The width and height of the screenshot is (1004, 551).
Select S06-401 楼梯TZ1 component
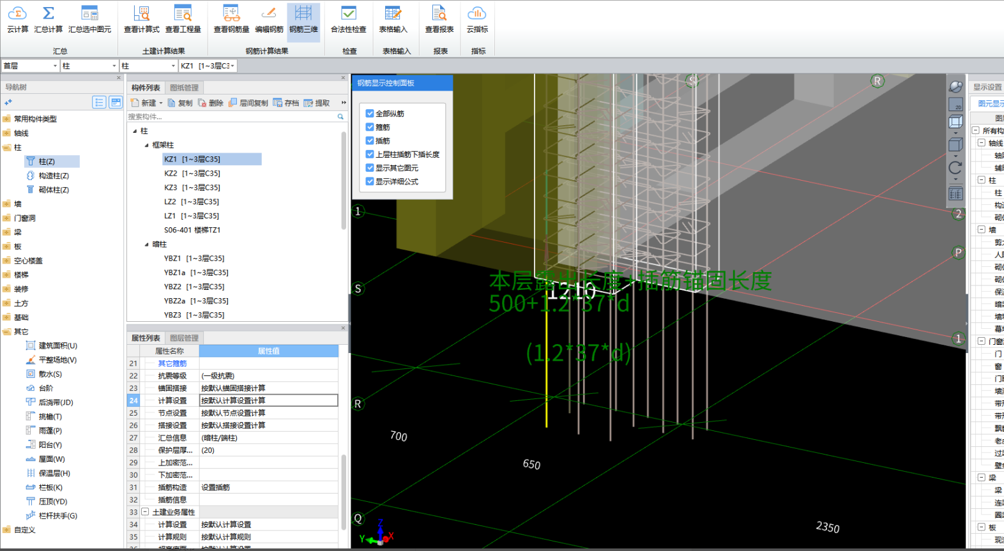click(192, 230)
